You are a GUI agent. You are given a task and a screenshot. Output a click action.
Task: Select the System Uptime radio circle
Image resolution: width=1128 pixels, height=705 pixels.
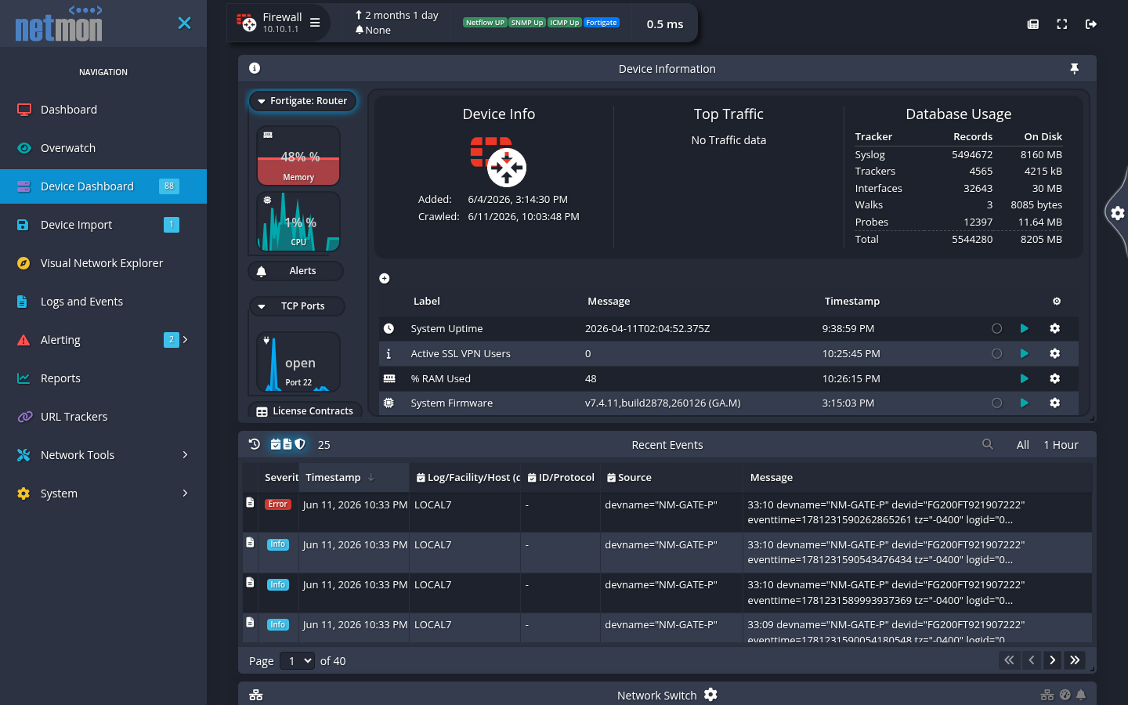pos(997,328)
